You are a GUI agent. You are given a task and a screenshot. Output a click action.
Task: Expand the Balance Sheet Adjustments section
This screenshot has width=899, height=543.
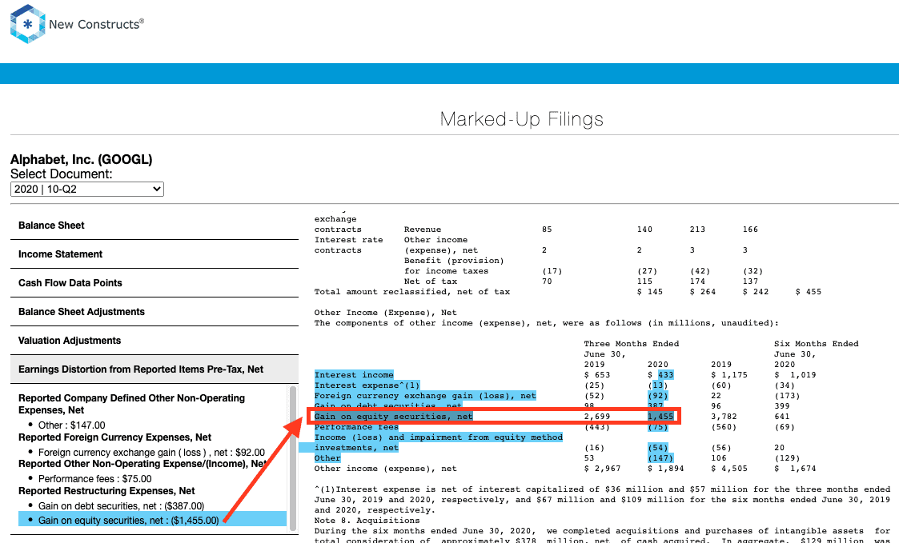[155, 312]
